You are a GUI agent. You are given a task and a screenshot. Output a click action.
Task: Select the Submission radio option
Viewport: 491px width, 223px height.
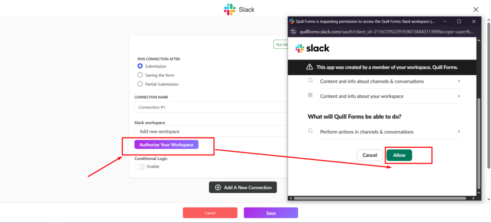(140, 66)
